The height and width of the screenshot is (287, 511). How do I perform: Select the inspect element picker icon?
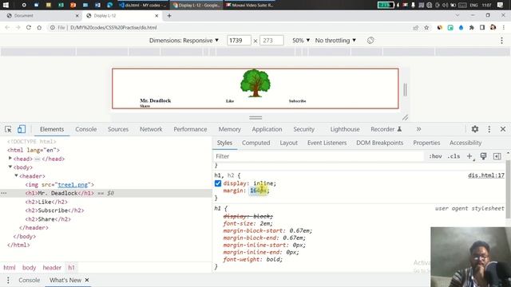click(8, 129)
